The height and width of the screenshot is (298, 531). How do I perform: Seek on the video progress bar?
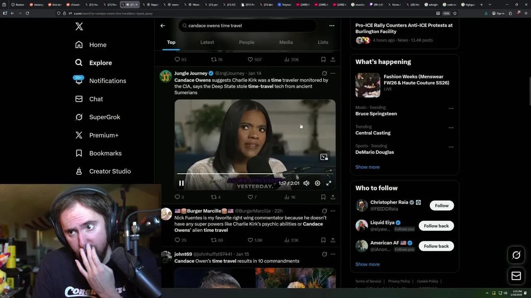click(x=255, y=173)
